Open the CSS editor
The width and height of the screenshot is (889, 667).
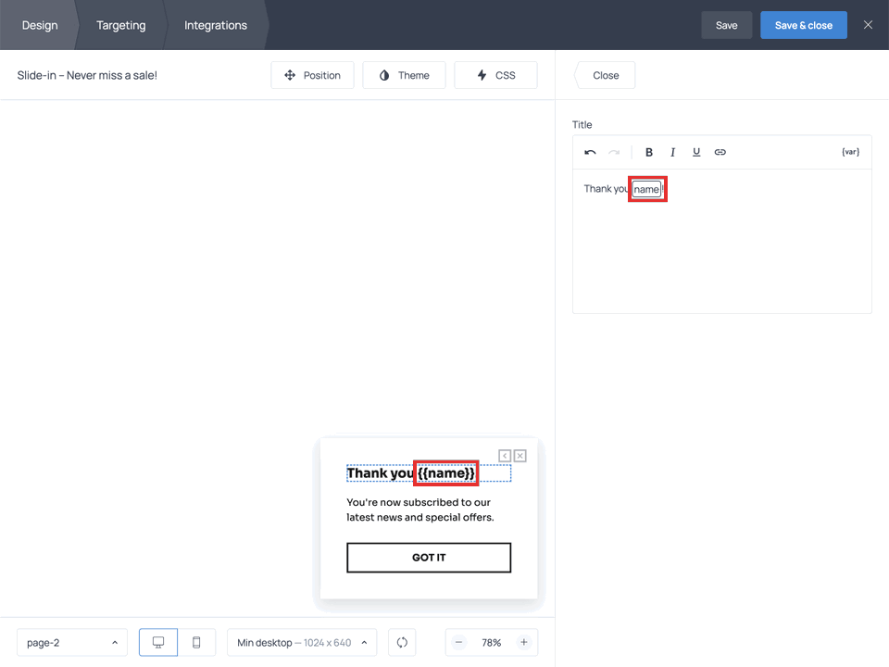495,75
